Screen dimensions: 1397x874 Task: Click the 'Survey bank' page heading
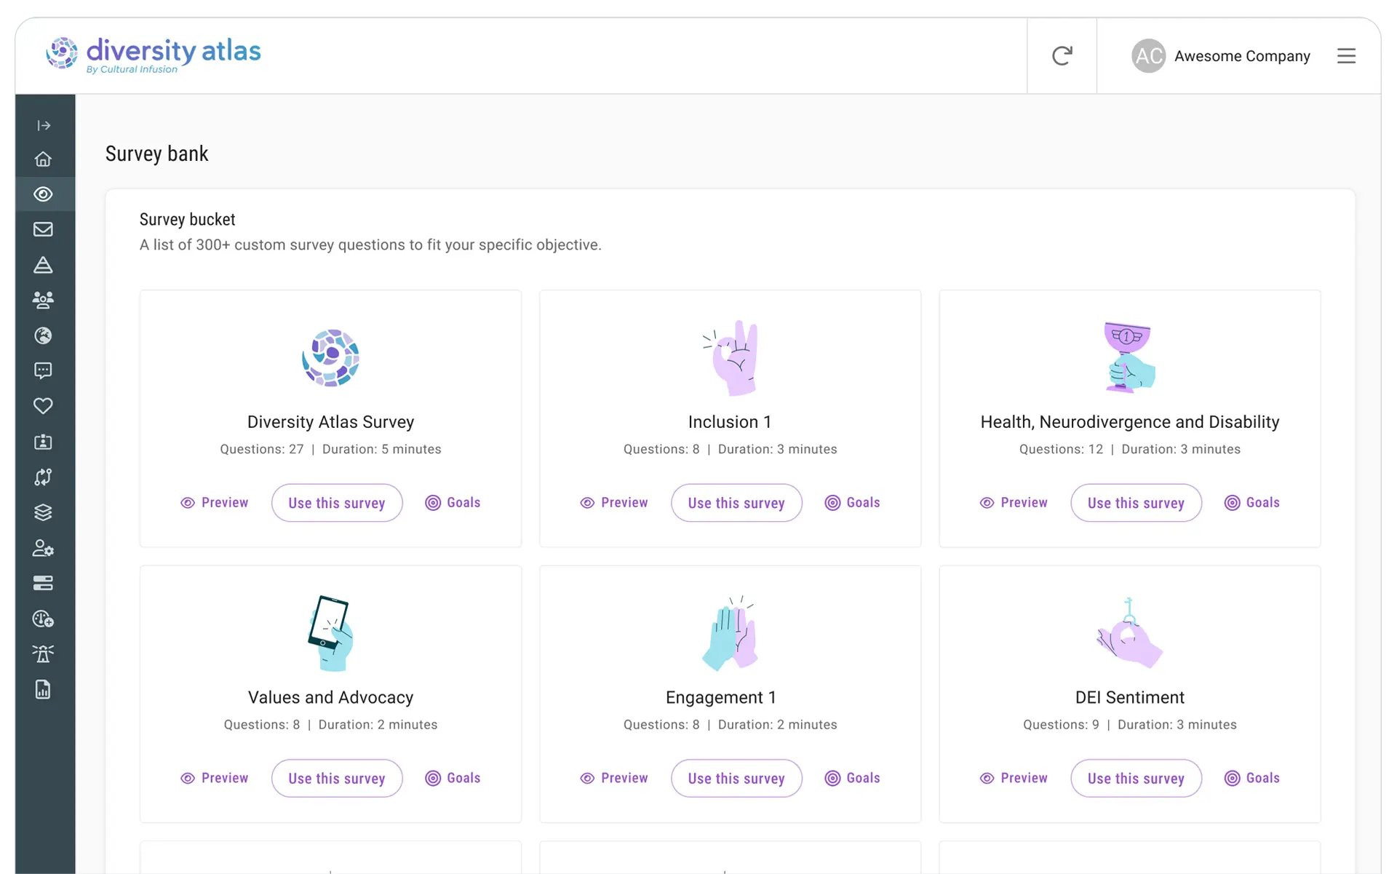pos(157,154)
